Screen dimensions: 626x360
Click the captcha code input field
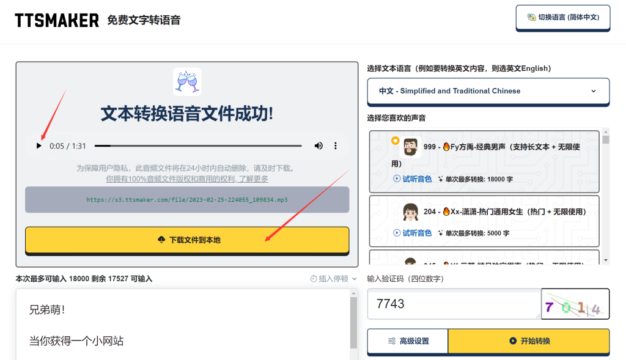click(x=452, y=304)
